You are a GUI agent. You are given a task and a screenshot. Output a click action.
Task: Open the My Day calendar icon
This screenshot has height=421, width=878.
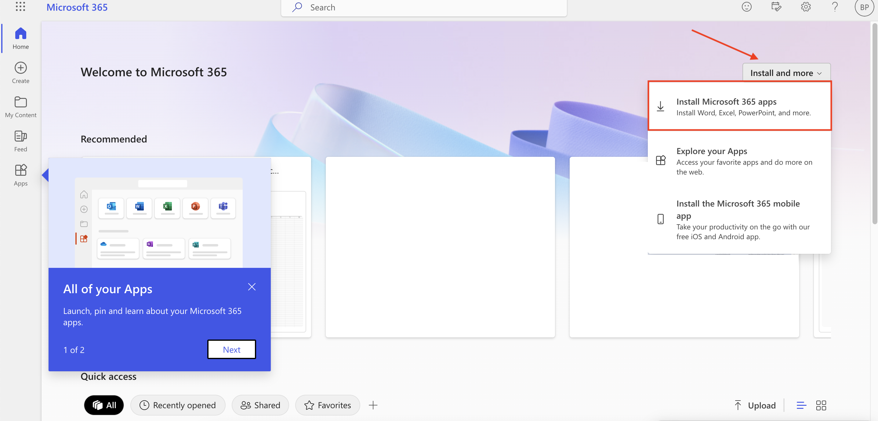pos(776,7)
